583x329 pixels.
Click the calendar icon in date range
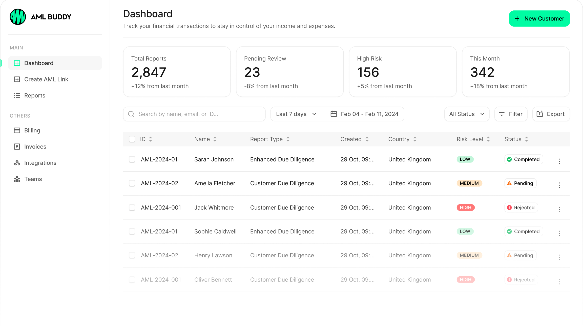[334, 114]
